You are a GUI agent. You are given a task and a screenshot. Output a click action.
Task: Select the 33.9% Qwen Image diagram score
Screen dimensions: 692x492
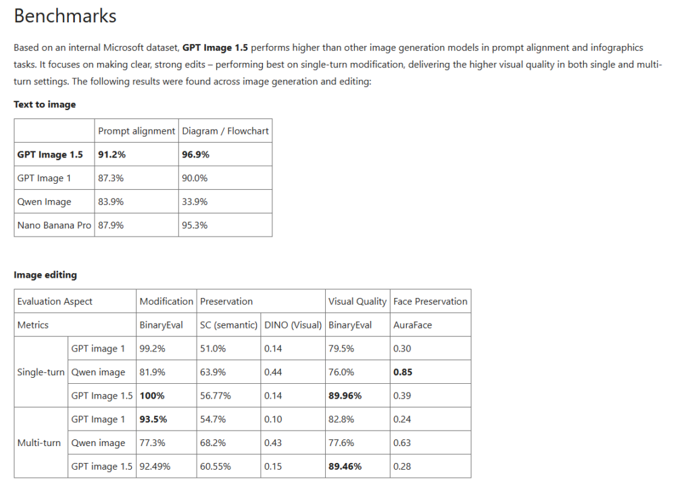coord(195,201)
